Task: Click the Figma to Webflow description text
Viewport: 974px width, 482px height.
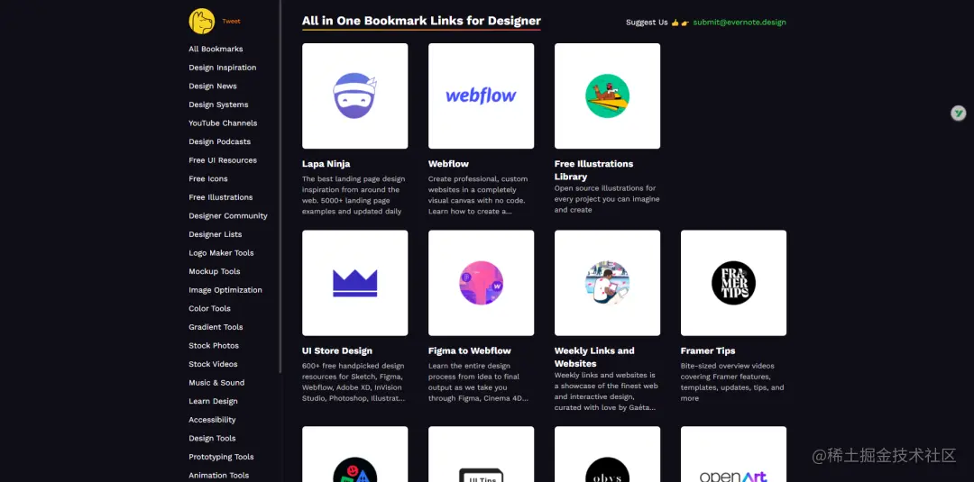Action: (478, 382)
